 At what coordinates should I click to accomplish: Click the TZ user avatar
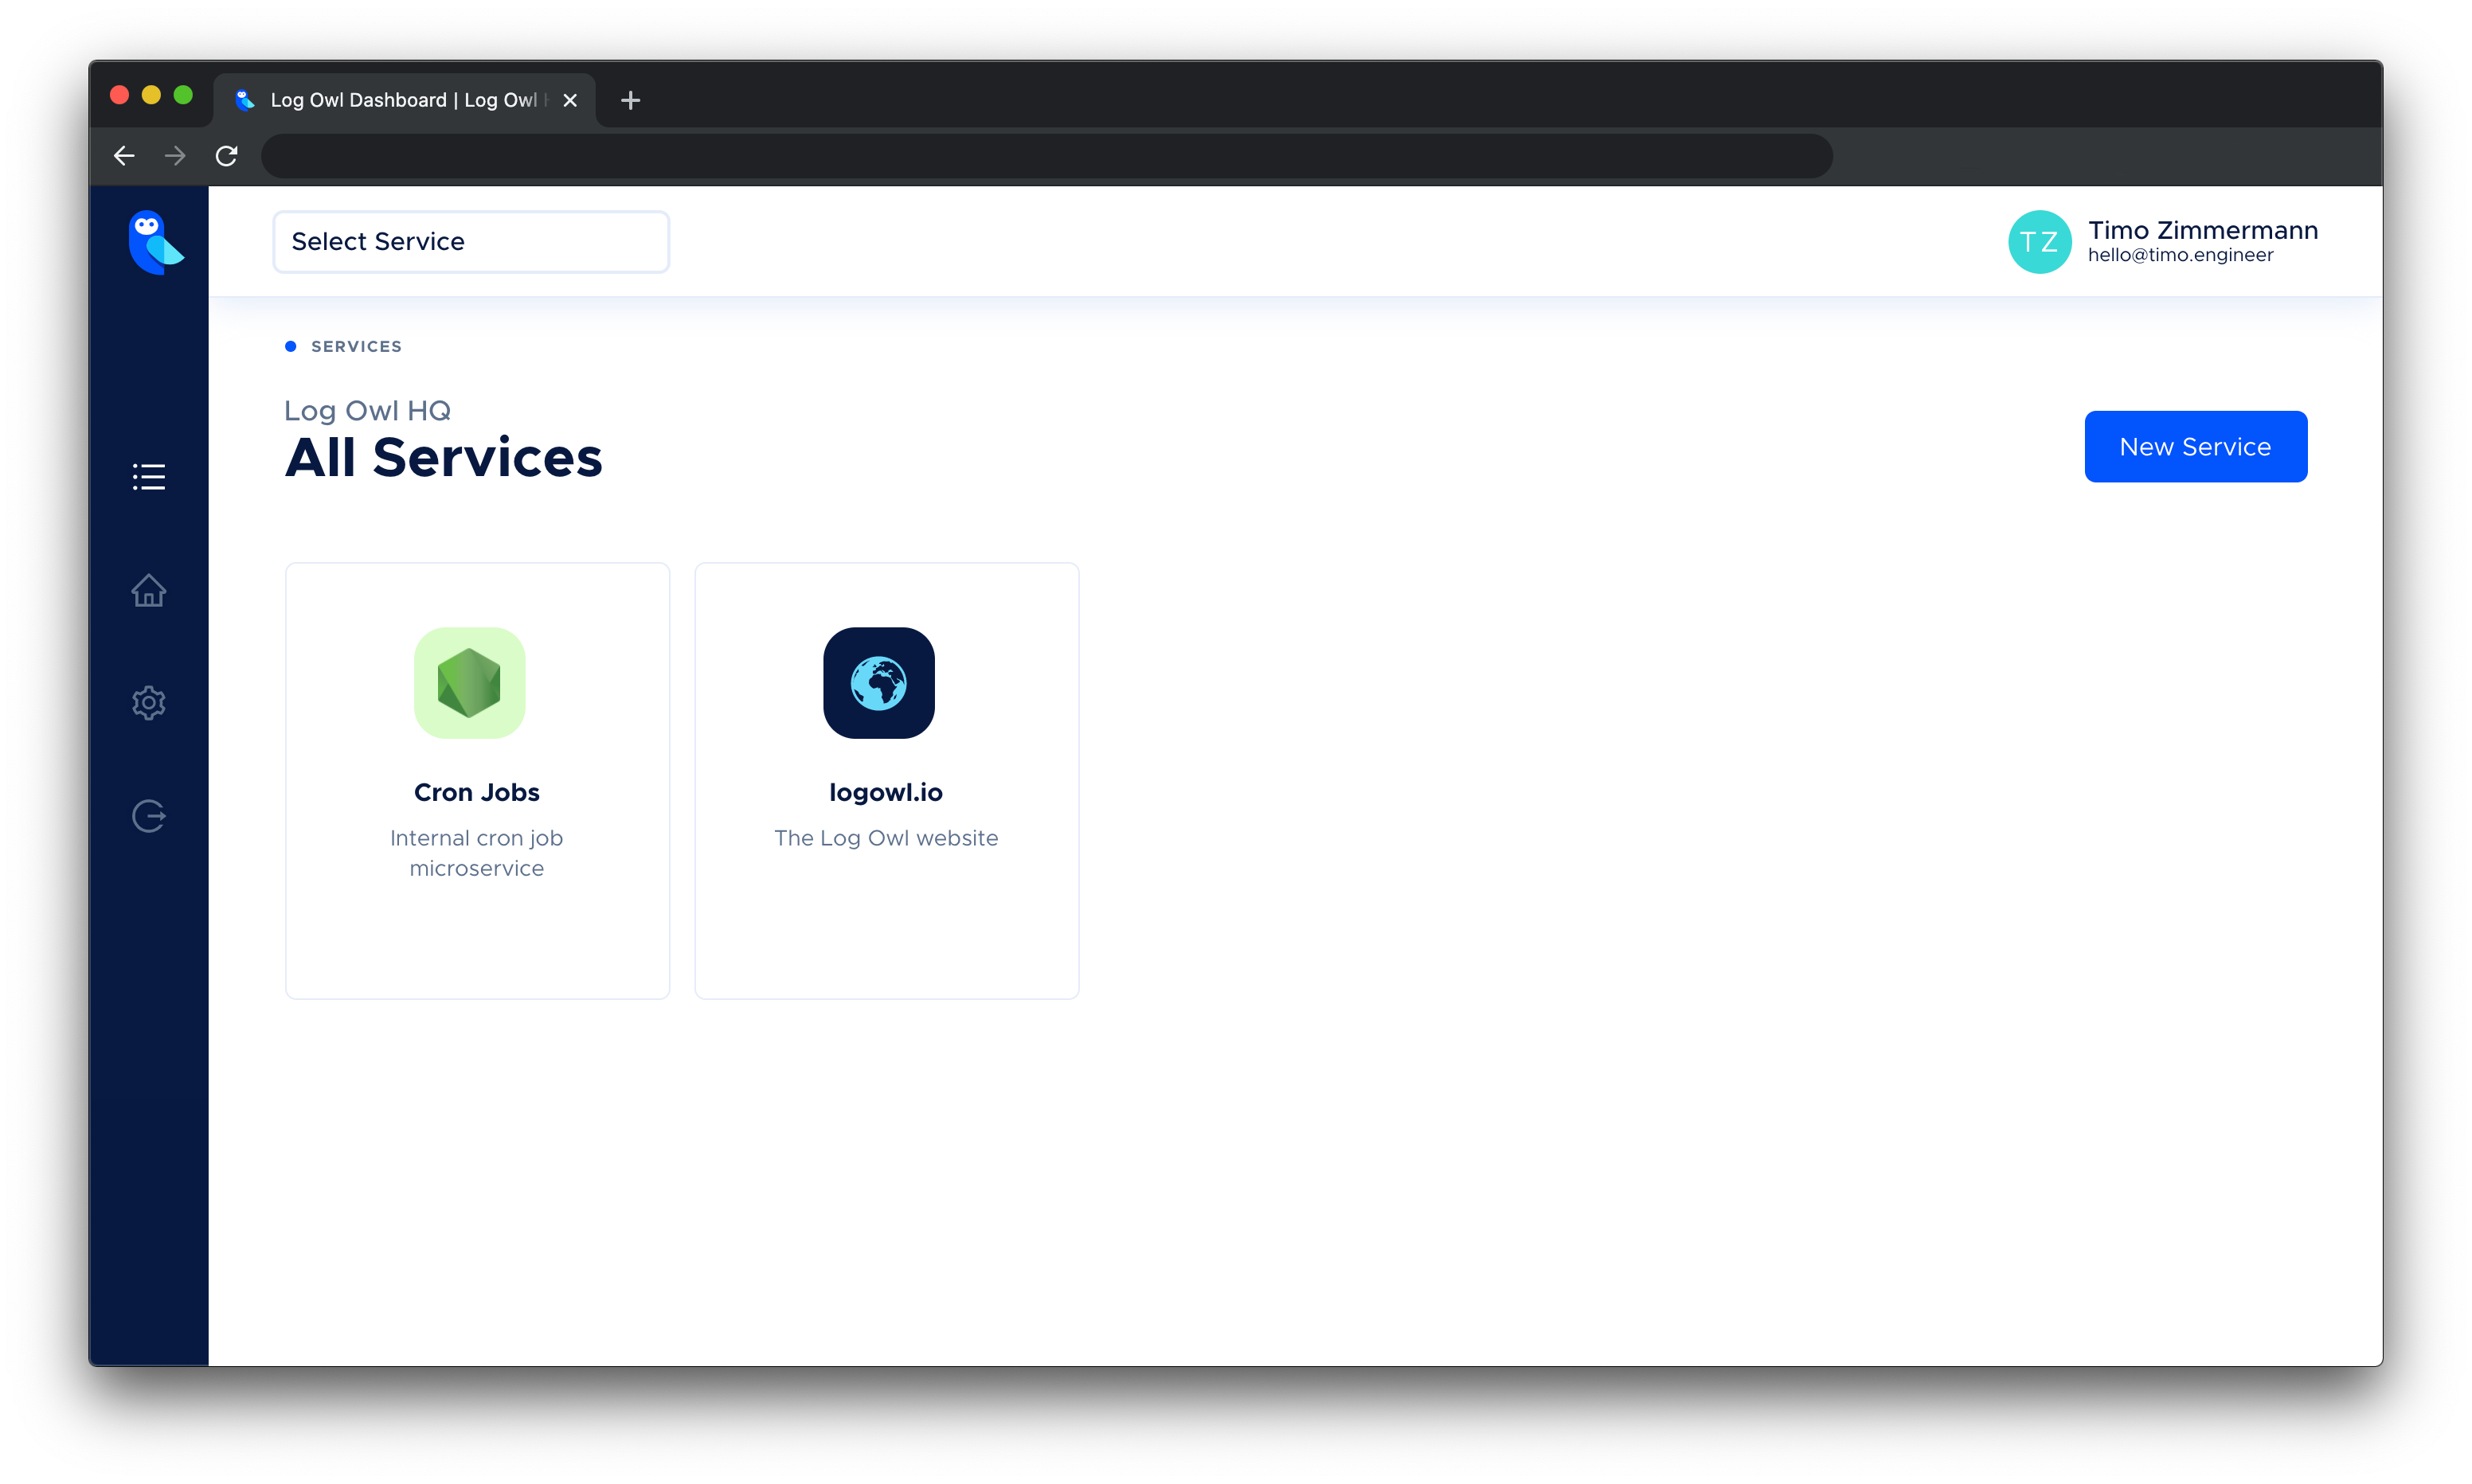click(x=2038, y=242)
